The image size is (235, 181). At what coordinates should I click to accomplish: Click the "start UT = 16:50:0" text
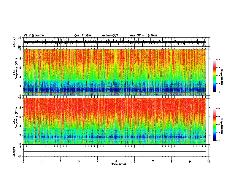143,35
